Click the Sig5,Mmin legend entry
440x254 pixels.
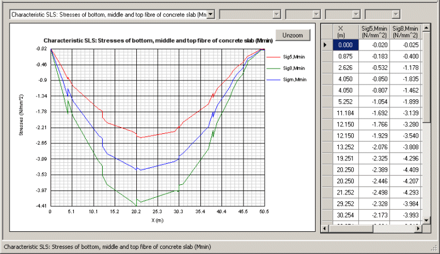point(295,57)
